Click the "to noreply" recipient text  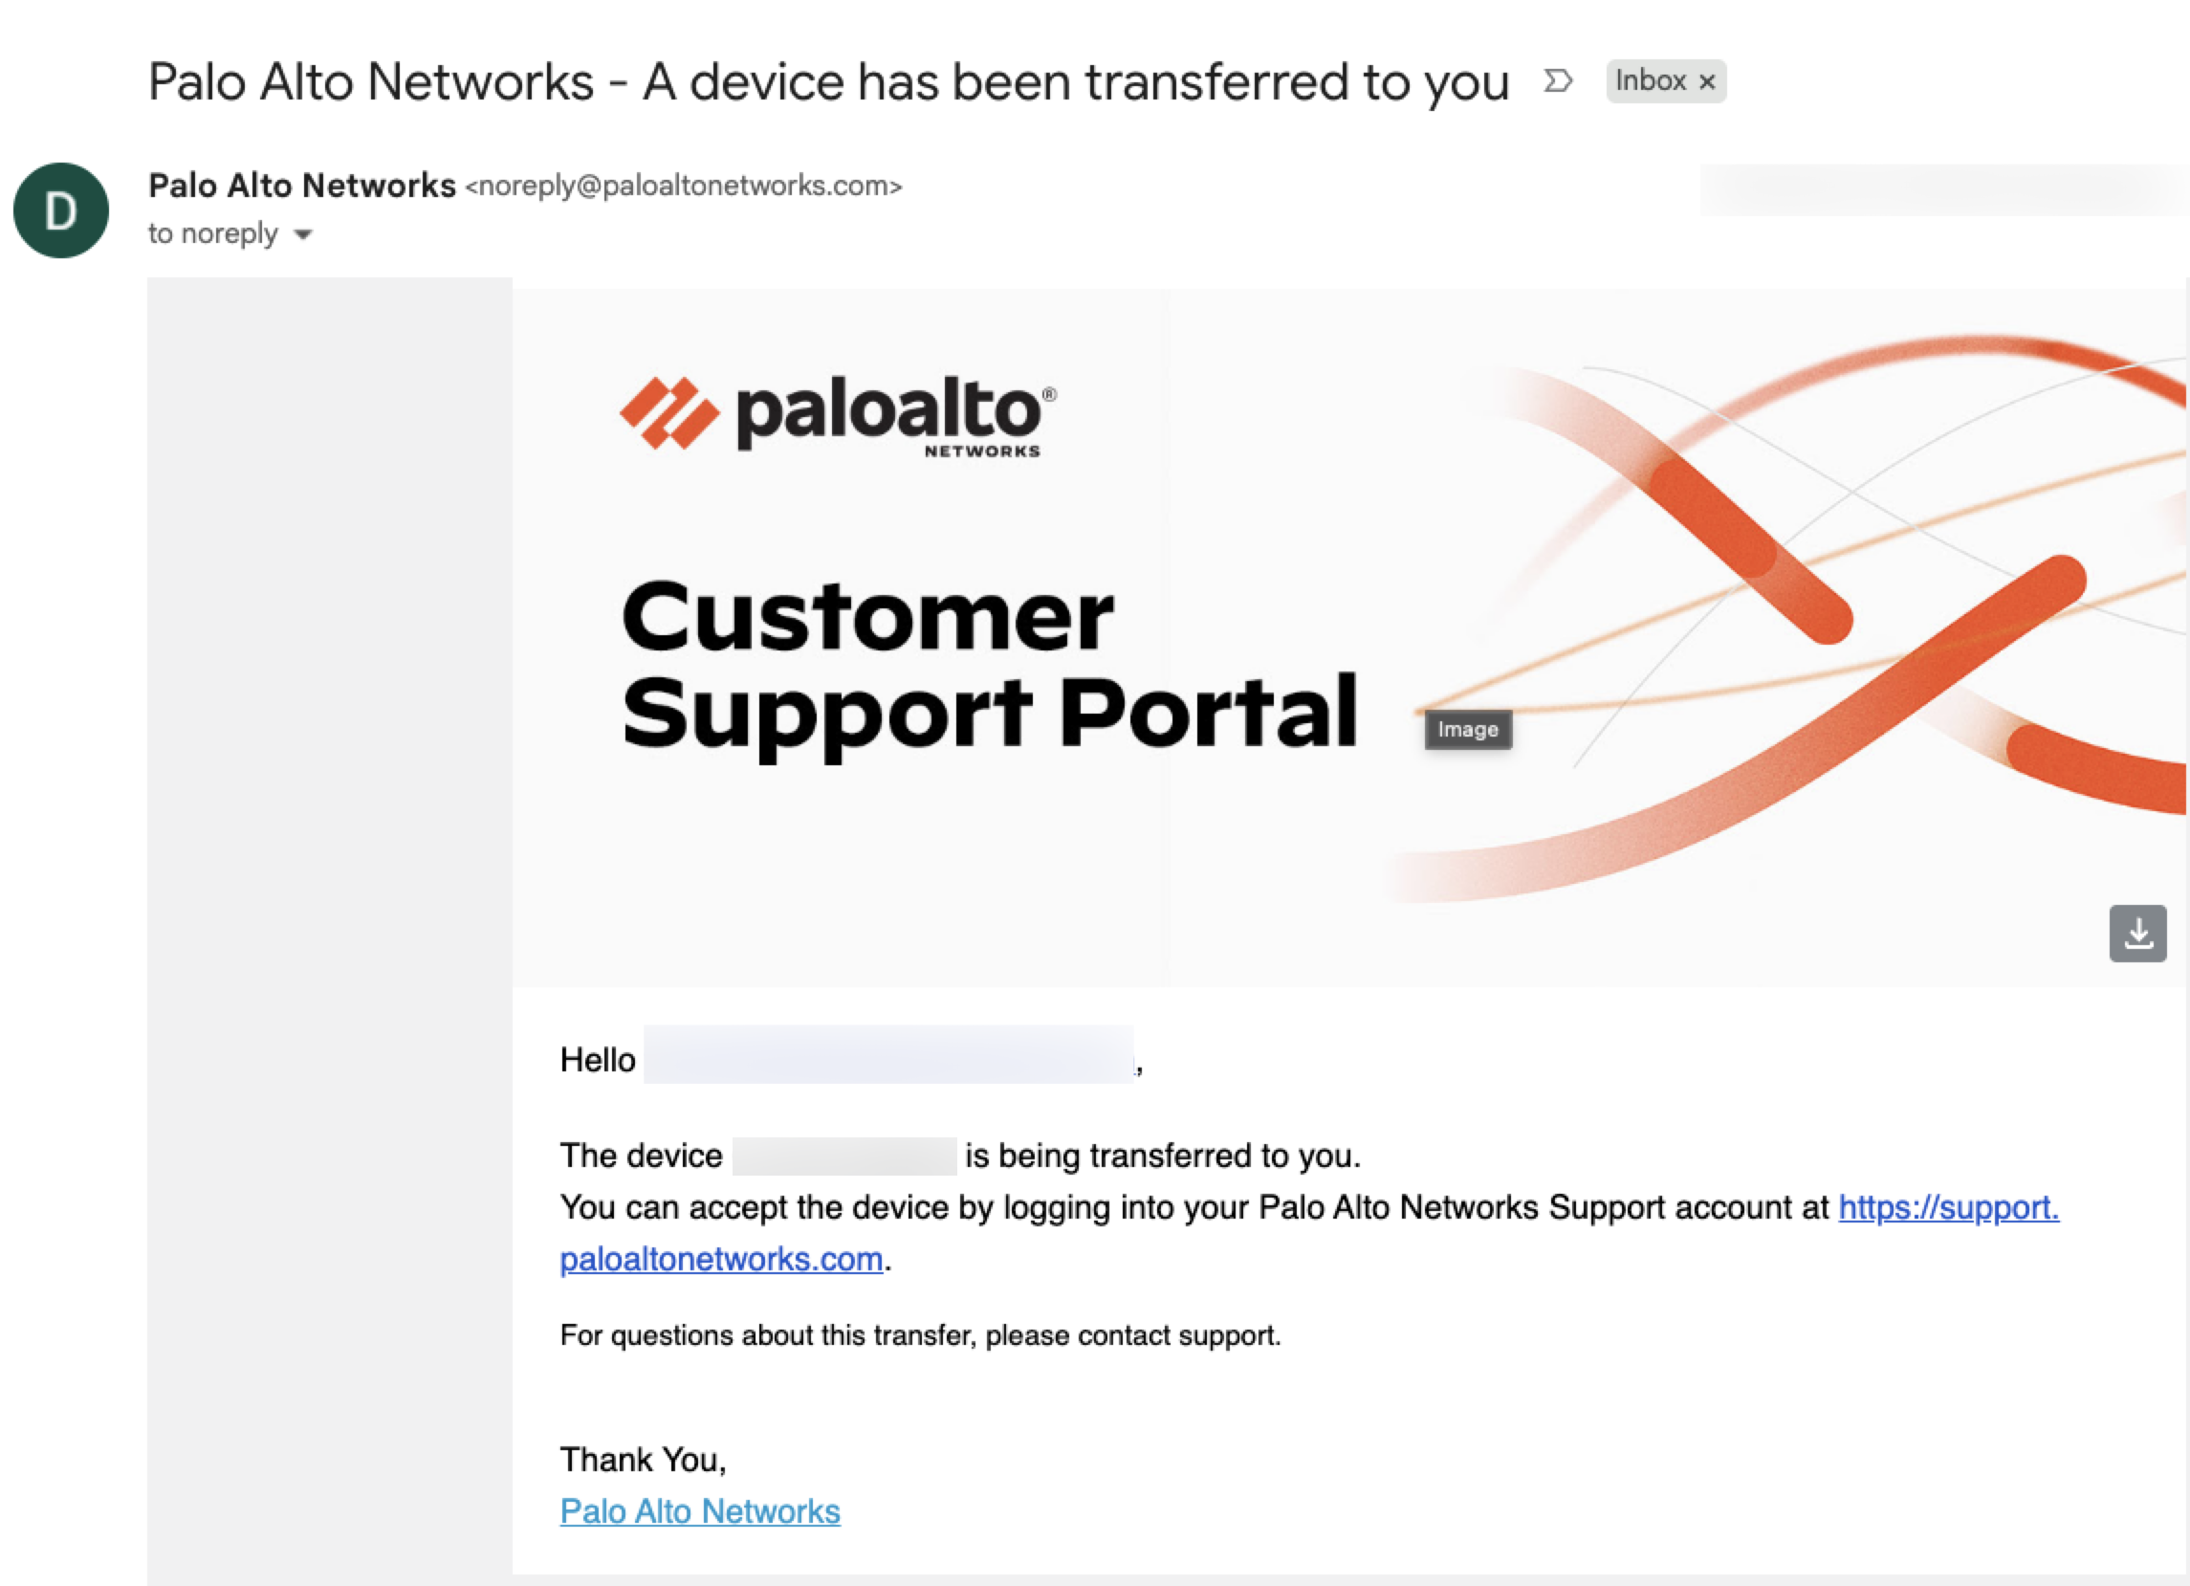(x=212, y=233)
